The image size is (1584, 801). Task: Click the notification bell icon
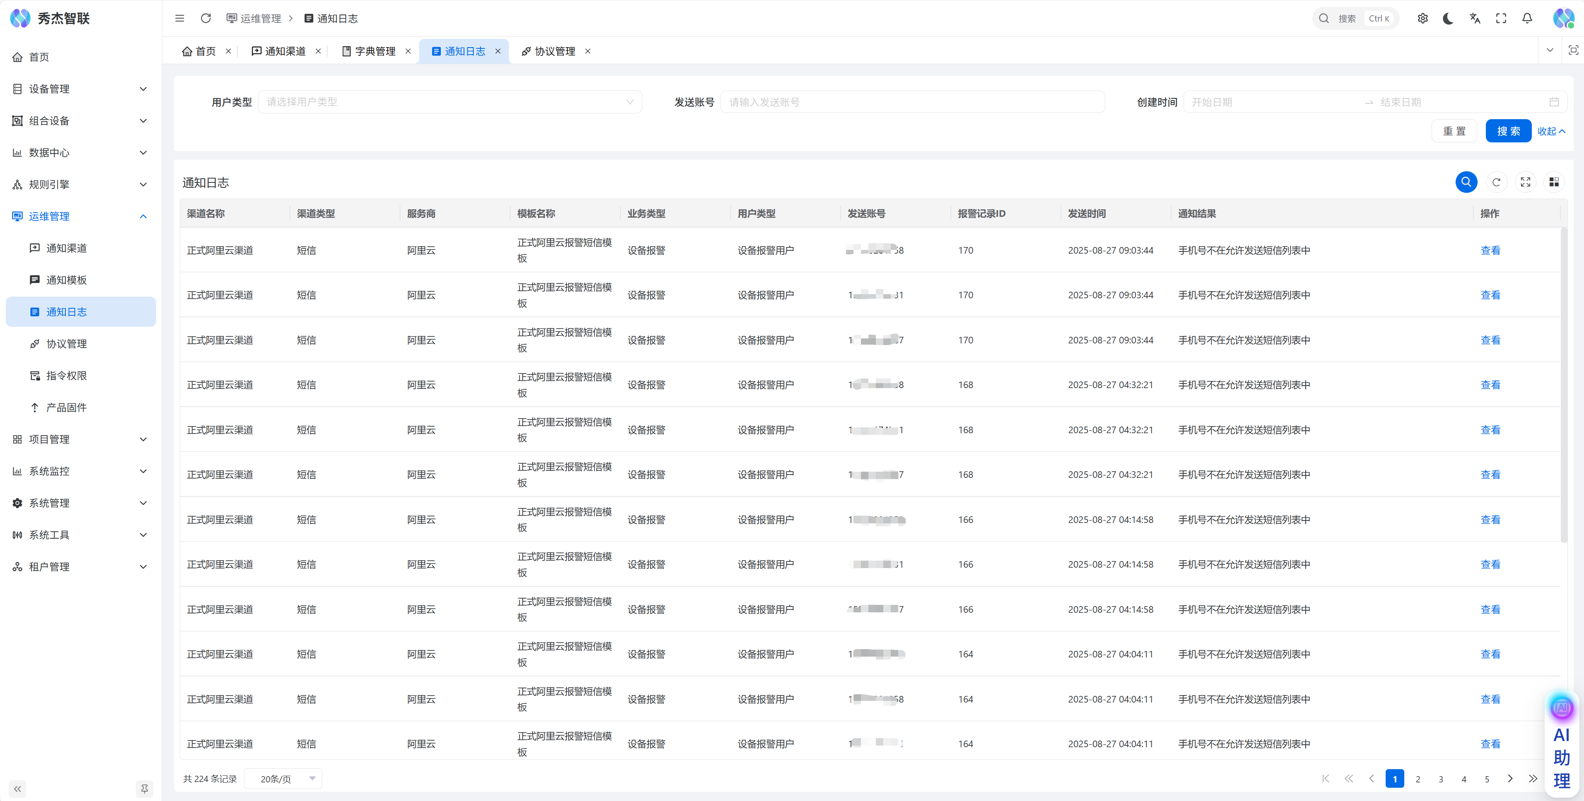(1527, 19)
